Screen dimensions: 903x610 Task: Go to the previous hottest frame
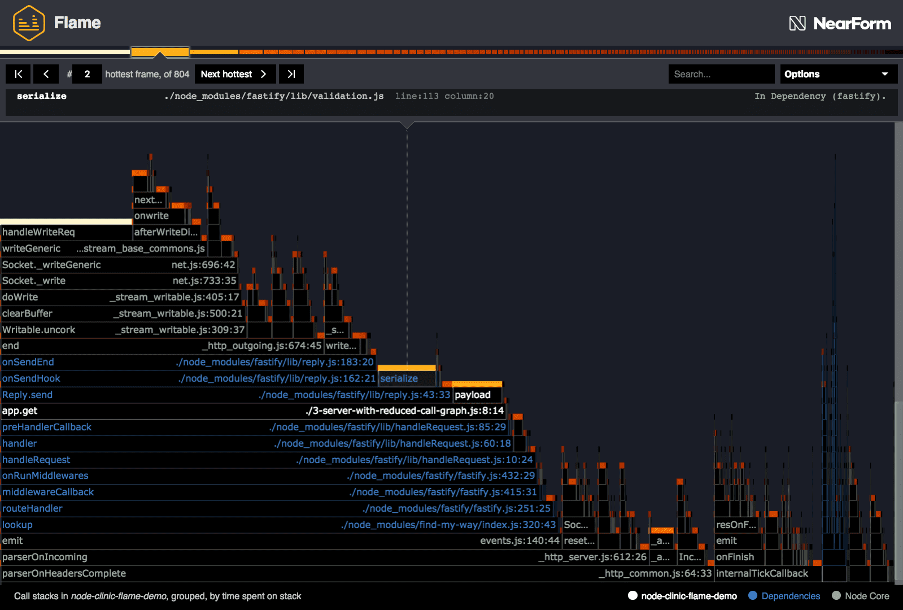46,74
